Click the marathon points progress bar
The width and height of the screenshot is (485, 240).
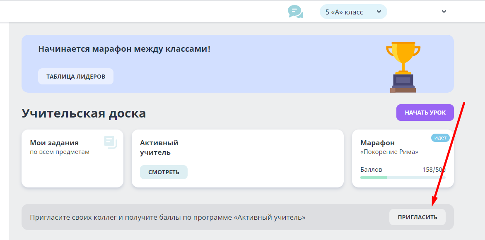coord(403,177)
